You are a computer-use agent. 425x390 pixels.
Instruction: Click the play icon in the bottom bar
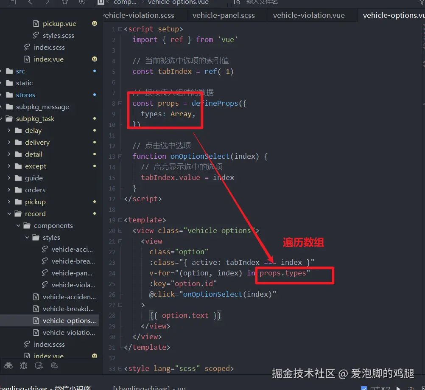(x=398, y=388)
